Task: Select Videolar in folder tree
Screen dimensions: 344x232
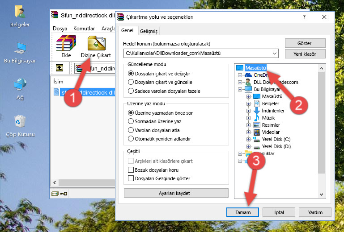Action: pyautogui.click(x=271, y=132)
